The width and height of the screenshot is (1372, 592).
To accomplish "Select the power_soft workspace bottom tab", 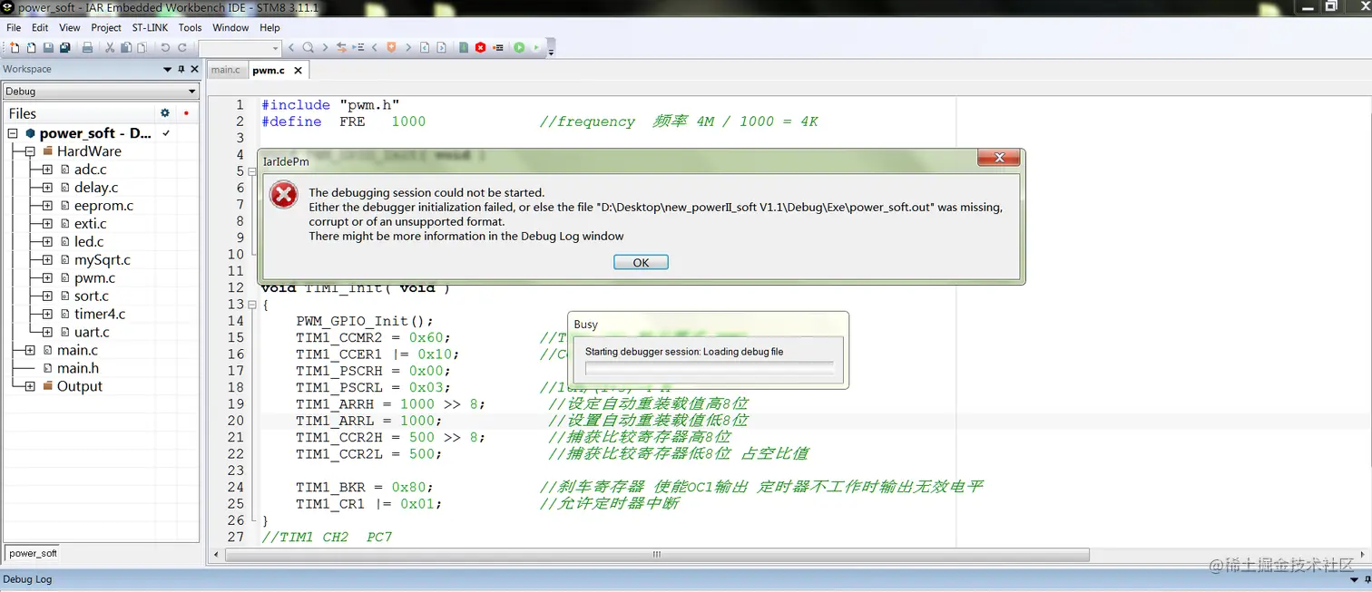I will [x=34, y=553].
